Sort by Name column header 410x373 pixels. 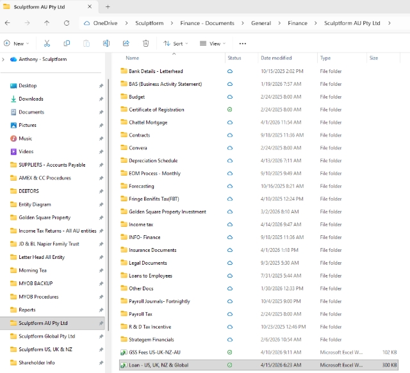point(133,58)
